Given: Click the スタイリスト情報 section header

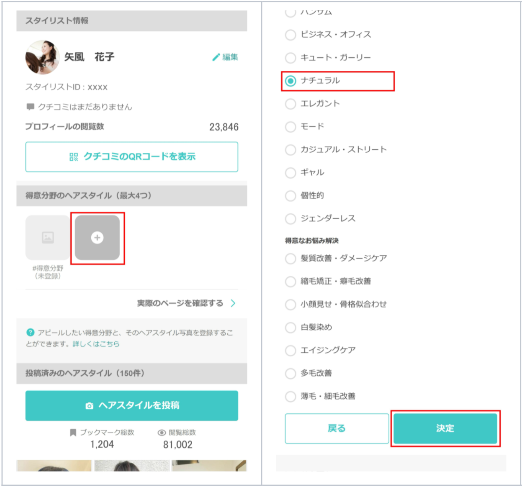Looking at the screenshot, I should click(x=132, y=21).
